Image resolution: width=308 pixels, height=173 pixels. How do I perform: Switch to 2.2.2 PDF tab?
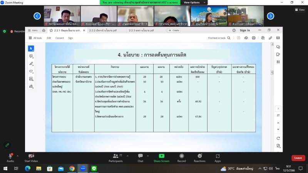[103, 30]
